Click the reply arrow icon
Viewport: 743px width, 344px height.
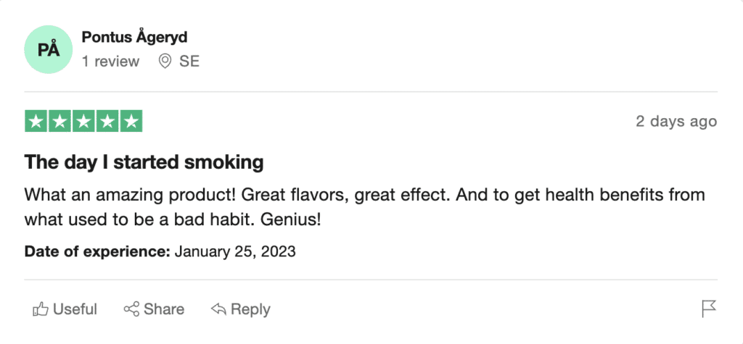pos(218,310)
